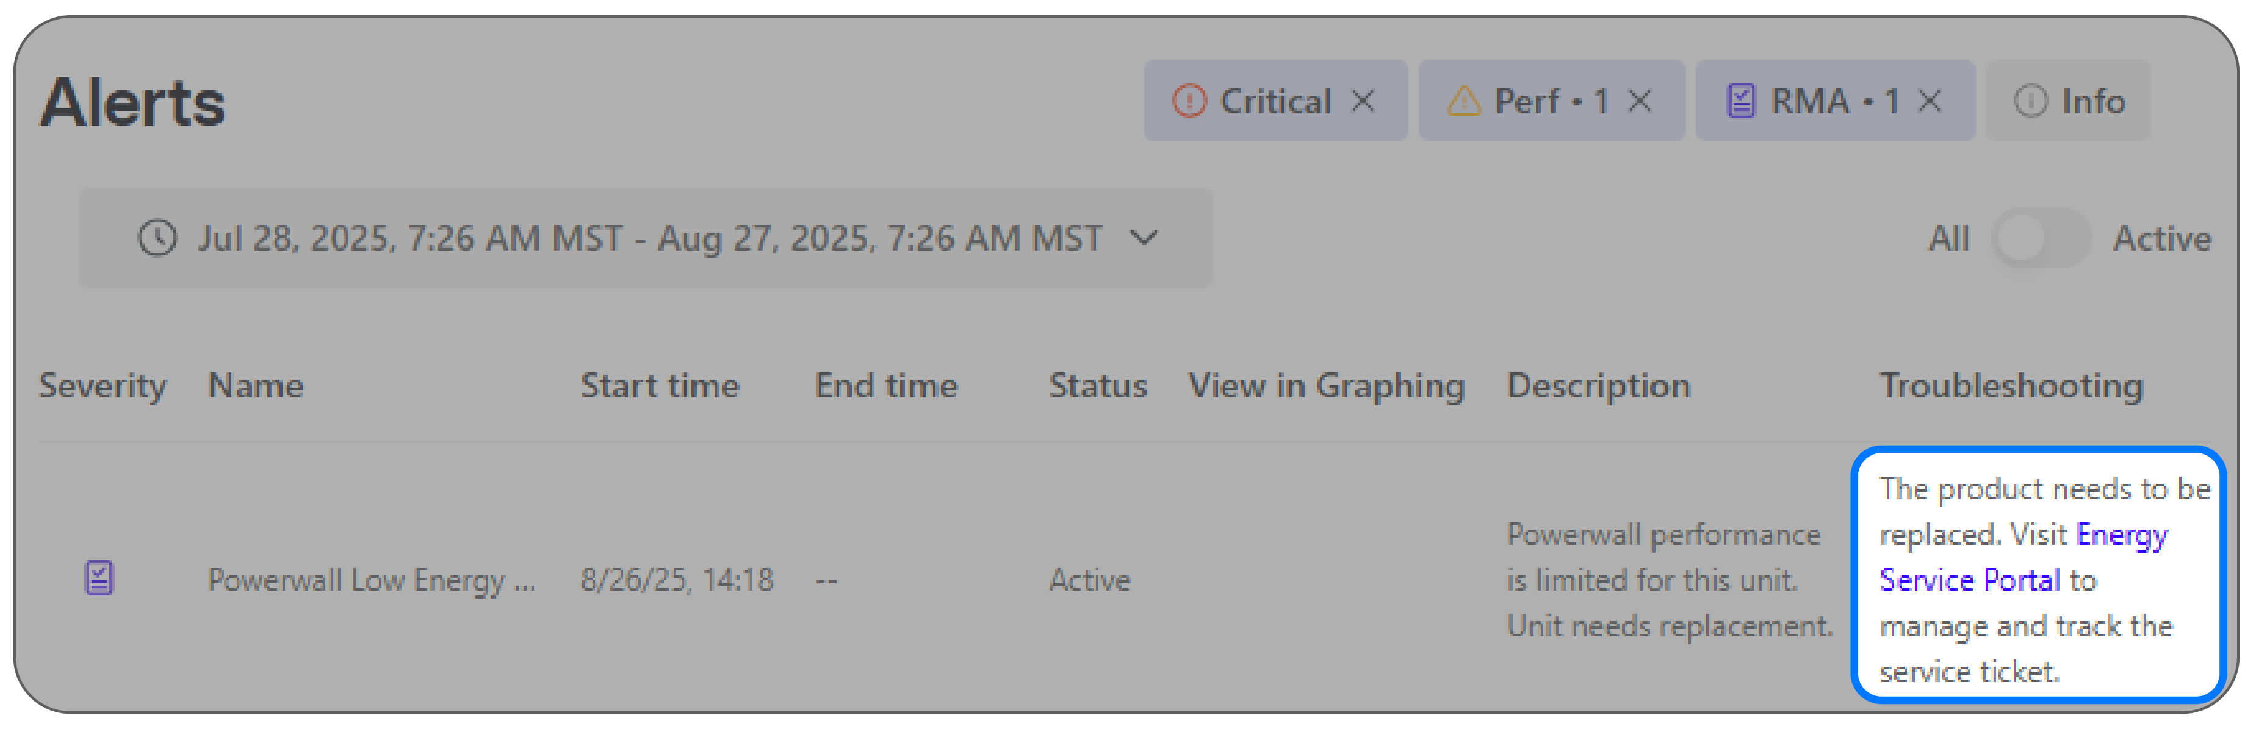2256x732 pixels.
Task: Sort by the Start time column header
Action: pyautogui.click(x=660, y=386)
